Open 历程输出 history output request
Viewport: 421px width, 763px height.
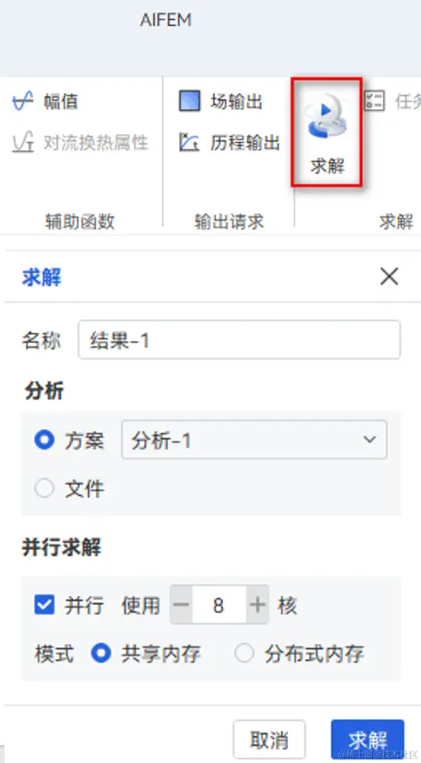point(229,143)
